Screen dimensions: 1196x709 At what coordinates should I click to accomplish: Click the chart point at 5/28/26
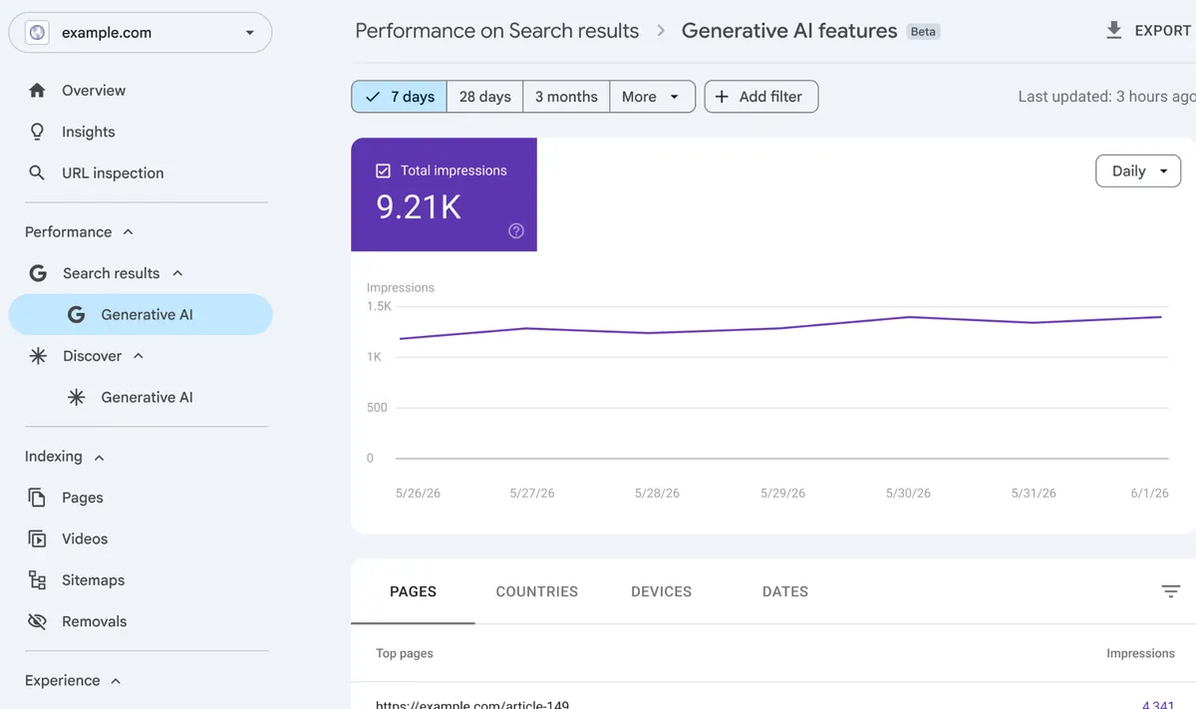[x=649, y=333]
